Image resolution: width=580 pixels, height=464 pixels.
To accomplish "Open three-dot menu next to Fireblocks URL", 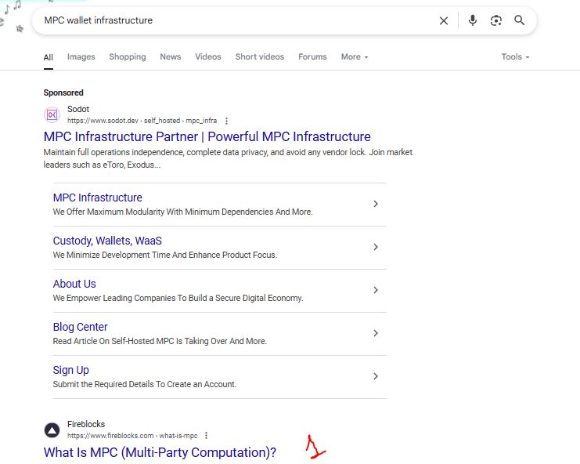I will 206,436.
